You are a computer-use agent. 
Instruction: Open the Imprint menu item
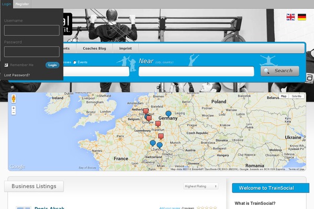[x=126, y=49]
